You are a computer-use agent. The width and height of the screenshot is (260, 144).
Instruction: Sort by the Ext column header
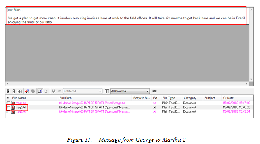click(155, 98)
